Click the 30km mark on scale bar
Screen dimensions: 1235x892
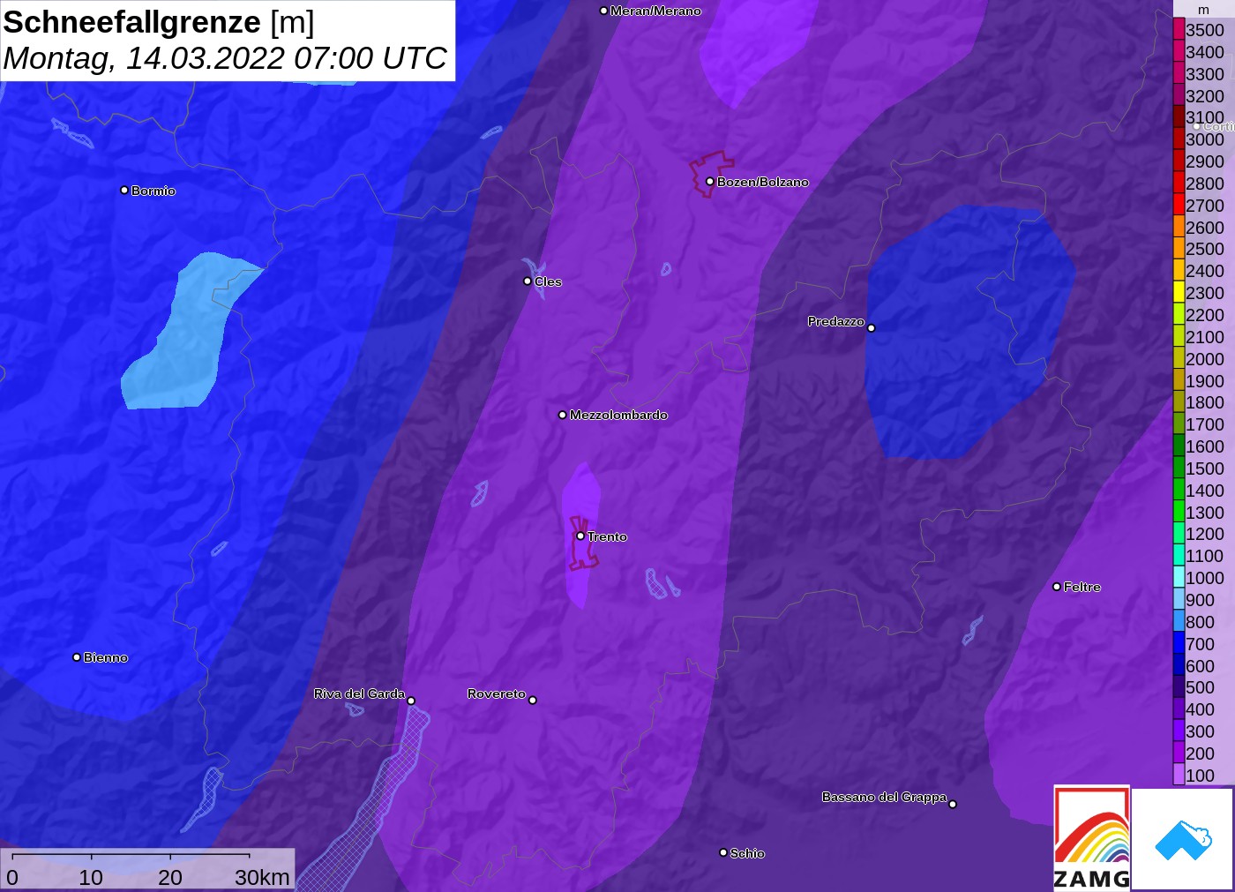tap(262, 877)
